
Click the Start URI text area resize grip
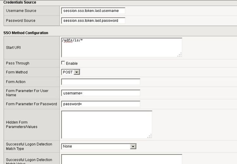(179, 55)
